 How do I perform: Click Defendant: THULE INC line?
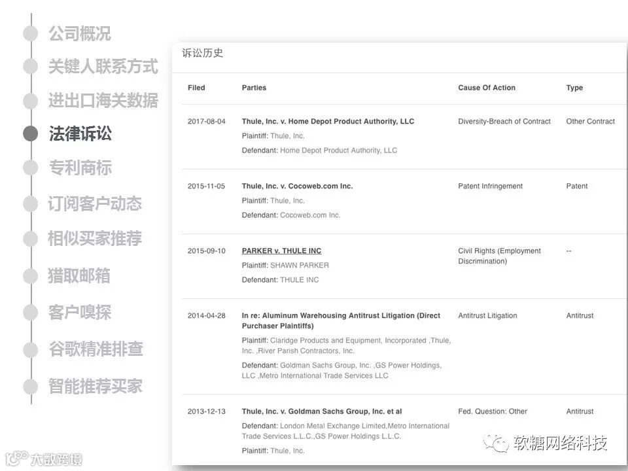pos(280,280)
